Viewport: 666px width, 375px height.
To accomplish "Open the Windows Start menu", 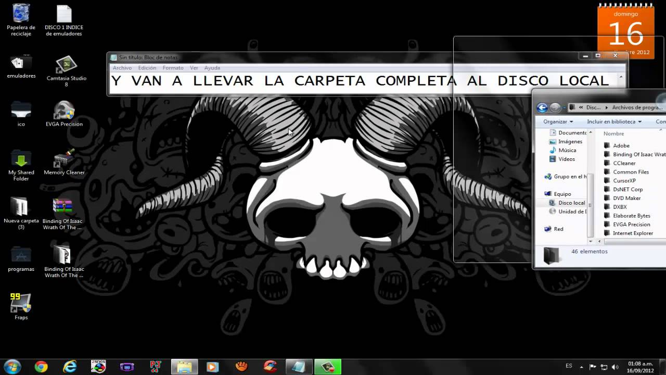I will (x=12, y=367).
